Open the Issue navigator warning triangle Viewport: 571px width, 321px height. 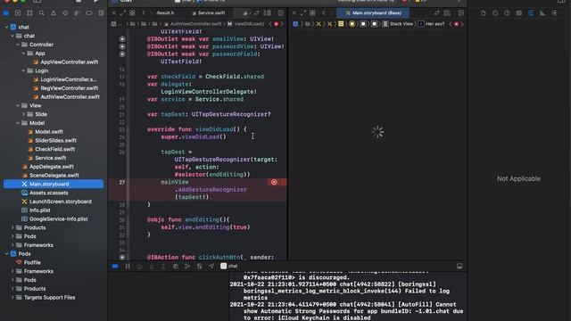pyautogui.click(x=54, y=13)
